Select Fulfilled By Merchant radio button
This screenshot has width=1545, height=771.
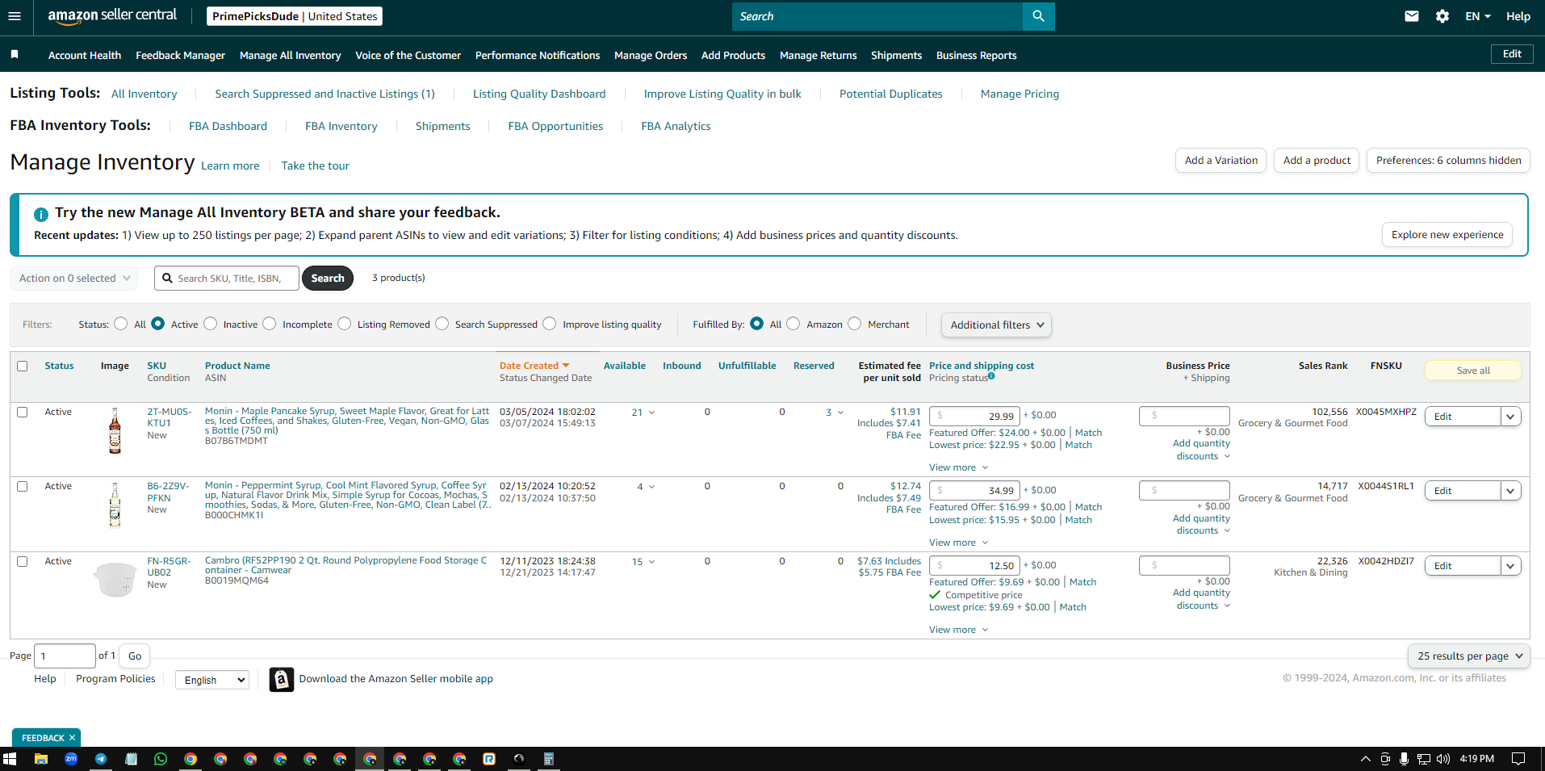(855, 324)
